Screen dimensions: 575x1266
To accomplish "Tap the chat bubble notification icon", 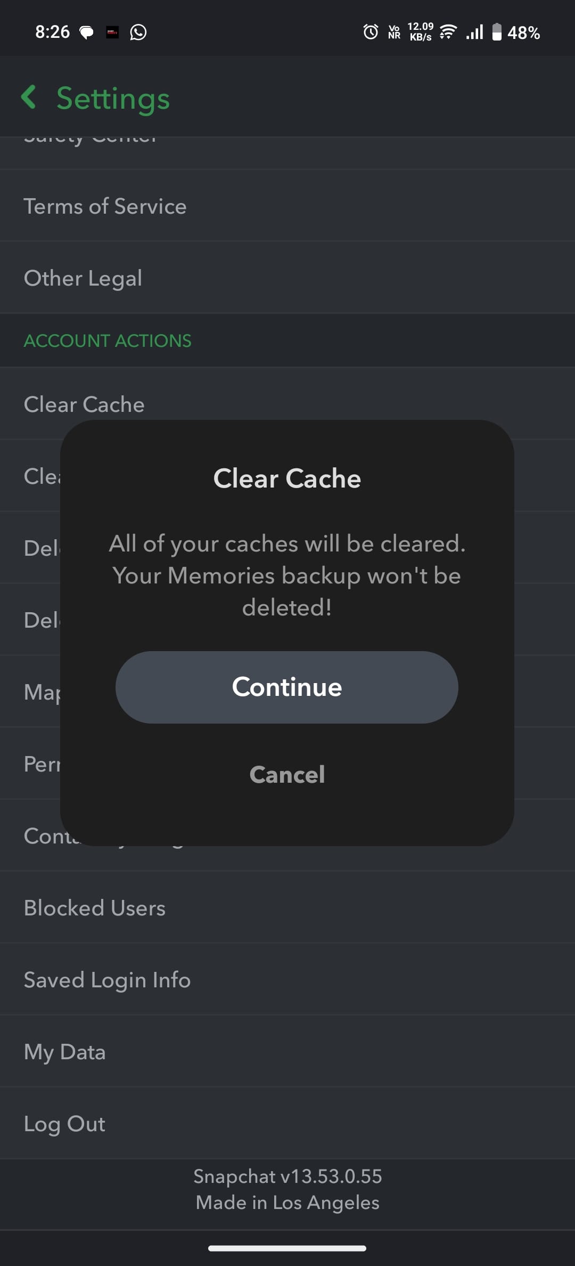I will [x=86, y=33].
